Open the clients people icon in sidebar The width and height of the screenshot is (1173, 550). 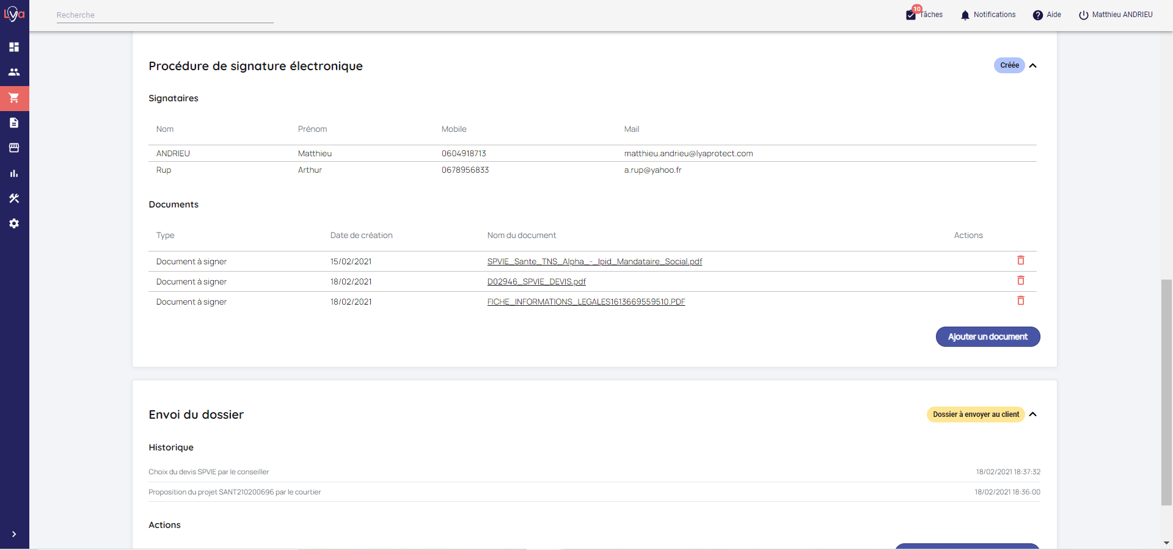pyautogui.click(x=14, y=72)
